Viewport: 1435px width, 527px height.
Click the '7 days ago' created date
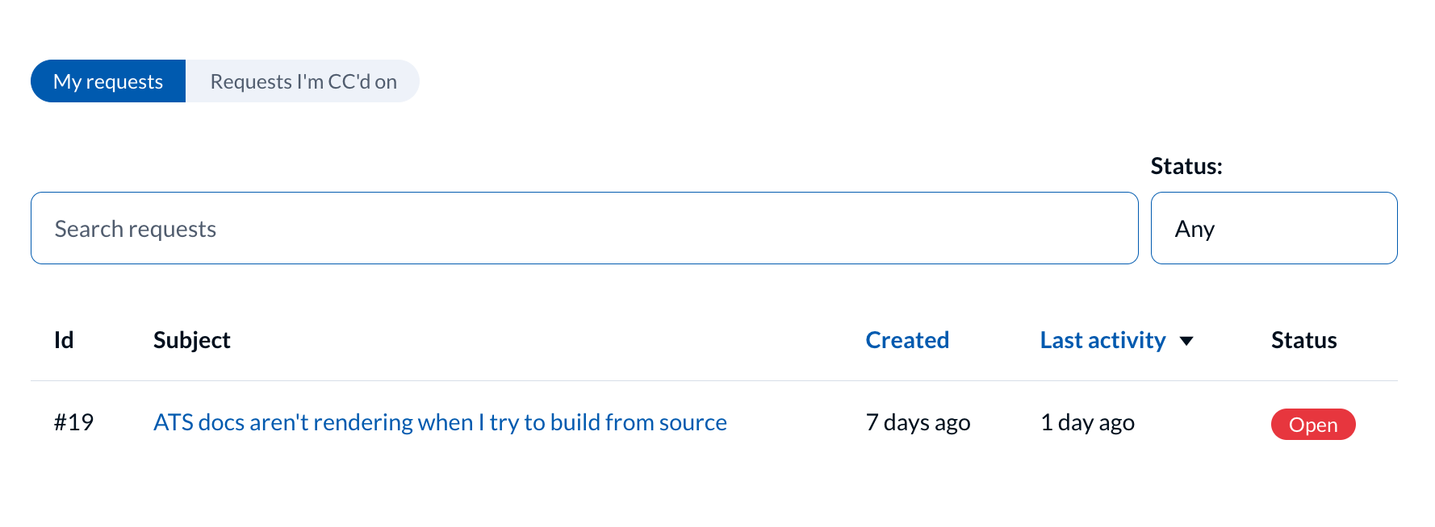click(x=918, y=422)
